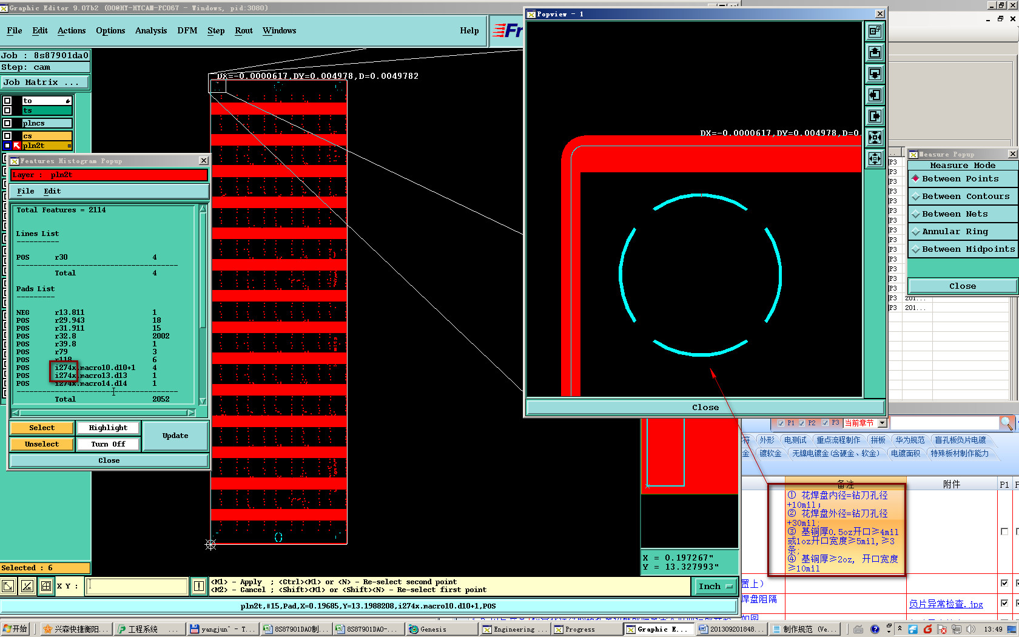This screenshot has height=637, width=1019.
Task: Click the grid snap icon beside X Y
Action: click(x=46, y=586)
